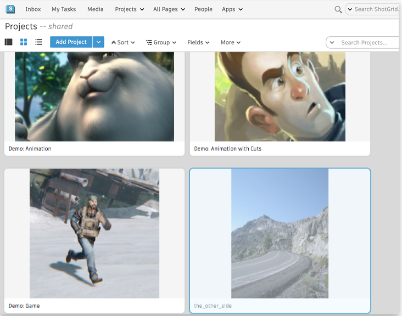Open the Add Project dropdown arrow
The height and width of the screenshot is (316, 402).
(98, 42)
